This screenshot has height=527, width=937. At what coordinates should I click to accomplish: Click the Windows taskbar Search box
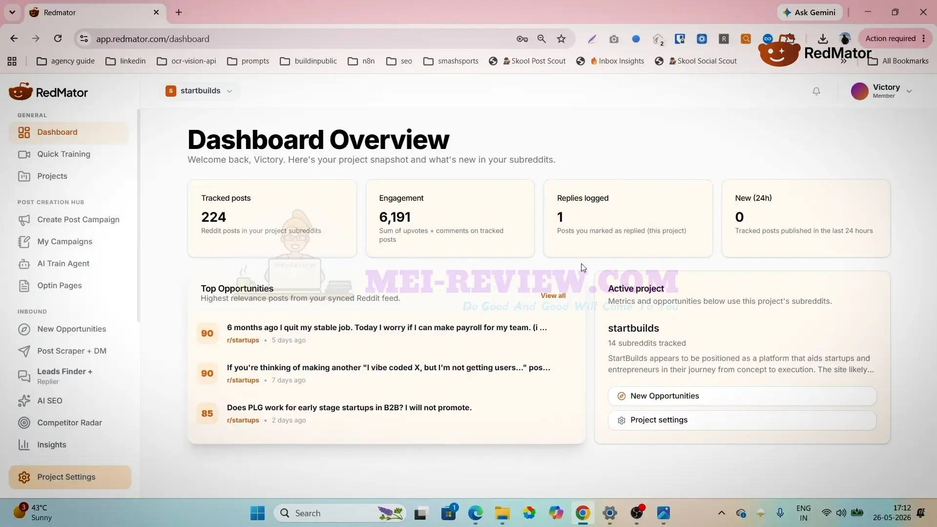(x=340, y=513)
